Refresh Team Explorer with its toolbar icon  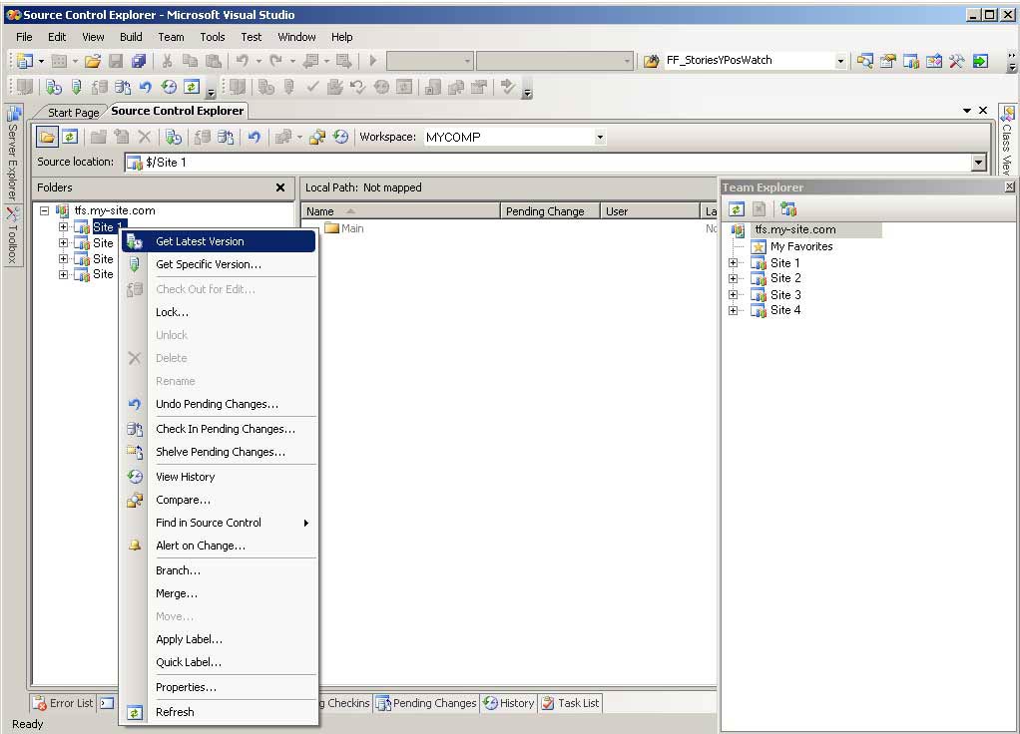(x=737, y=208)
